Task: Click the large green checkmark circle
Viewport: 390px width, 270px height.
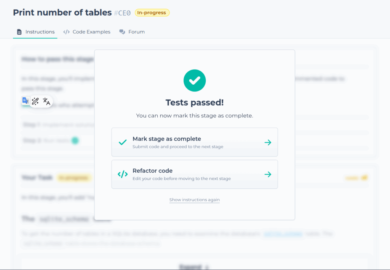Action: [195, 81]
